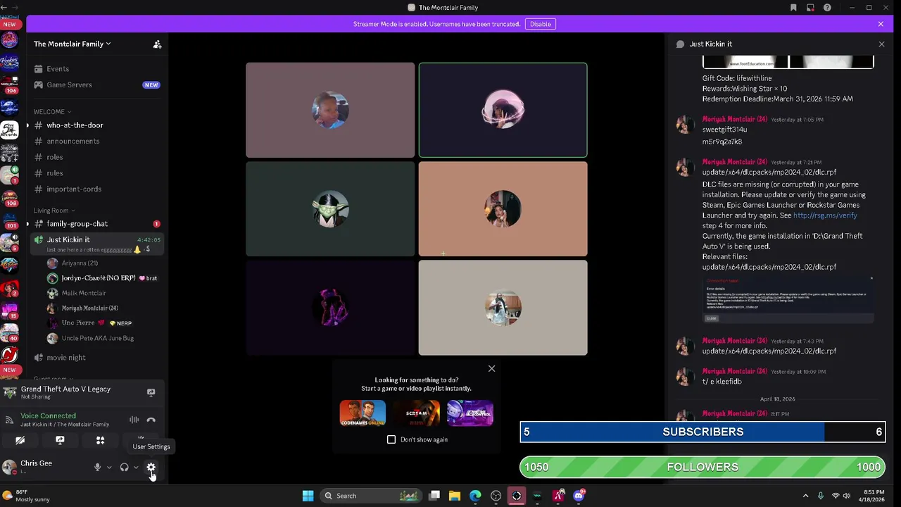Image resolution: width=901 pixels, height=507 pixels.
Task: Open Help icon in title bar
Action: [827, 8]
